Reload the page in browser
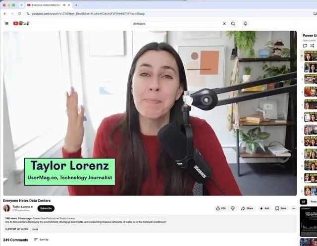 [x=19, y=14]
